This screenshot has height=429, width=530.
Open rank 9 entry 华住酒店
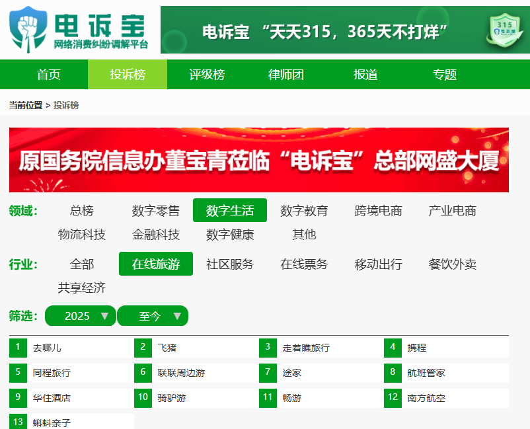[71, 398]
